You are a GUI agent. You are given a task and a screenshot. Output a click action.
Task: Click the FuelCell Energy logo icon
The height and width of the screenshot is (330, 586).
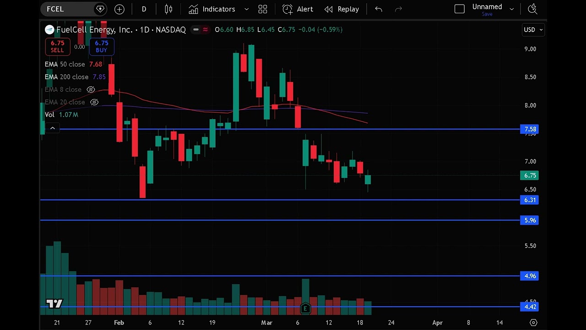[49, 30]
